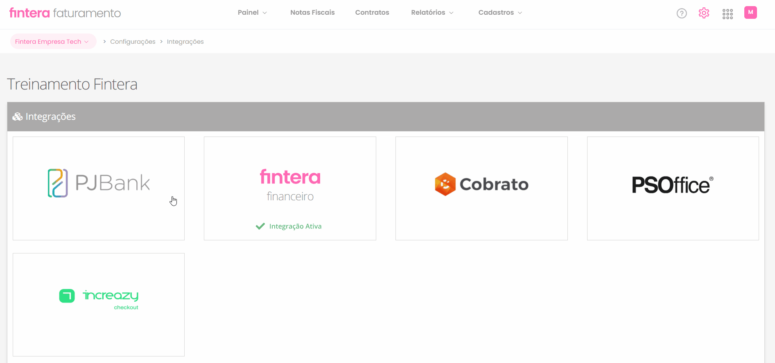Click the Integrações breadcrumb link
Image resolution: width=775 pixels, height=363 pixels.
pyautogui.click(x=185, y=42)
